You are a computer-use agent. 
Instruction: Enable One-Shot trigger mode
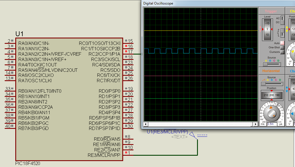click(282, 47)
